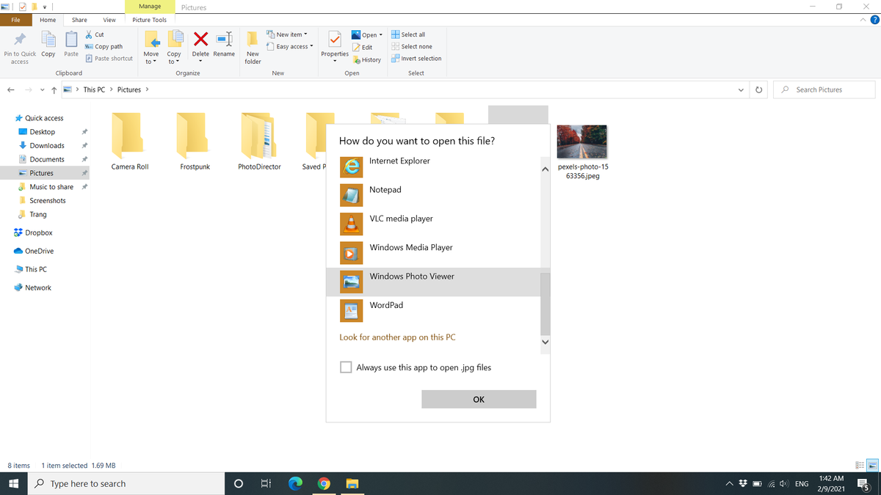Image resolution: width=881 pixels, height=495 pixels.
Task: Click the Refresh icon in the address bar
Action: 758,89
